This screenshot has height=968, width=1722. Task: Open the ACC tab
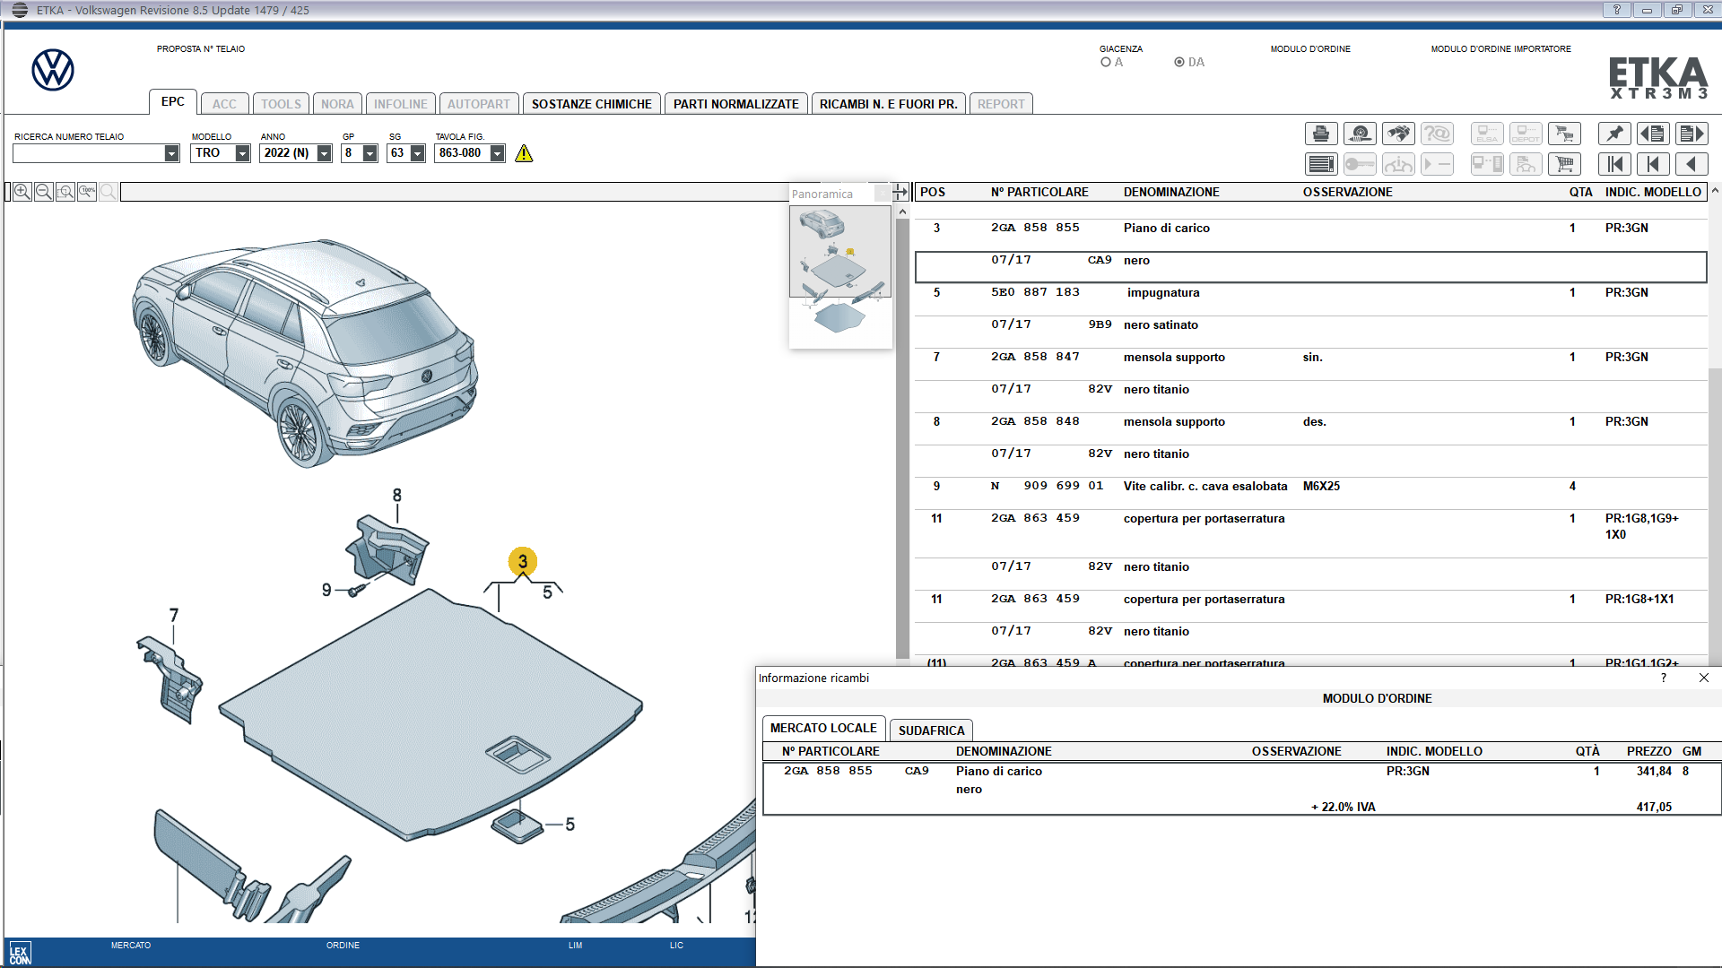[224, 104]
